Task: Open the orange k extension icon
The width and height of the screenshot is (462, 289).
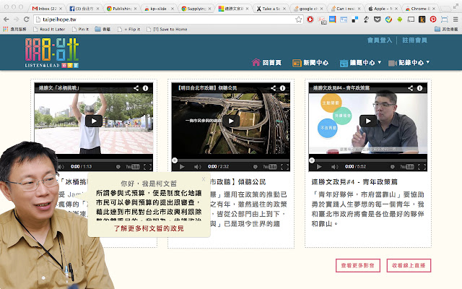Action: pyautogui.click(x=422, y=20)
